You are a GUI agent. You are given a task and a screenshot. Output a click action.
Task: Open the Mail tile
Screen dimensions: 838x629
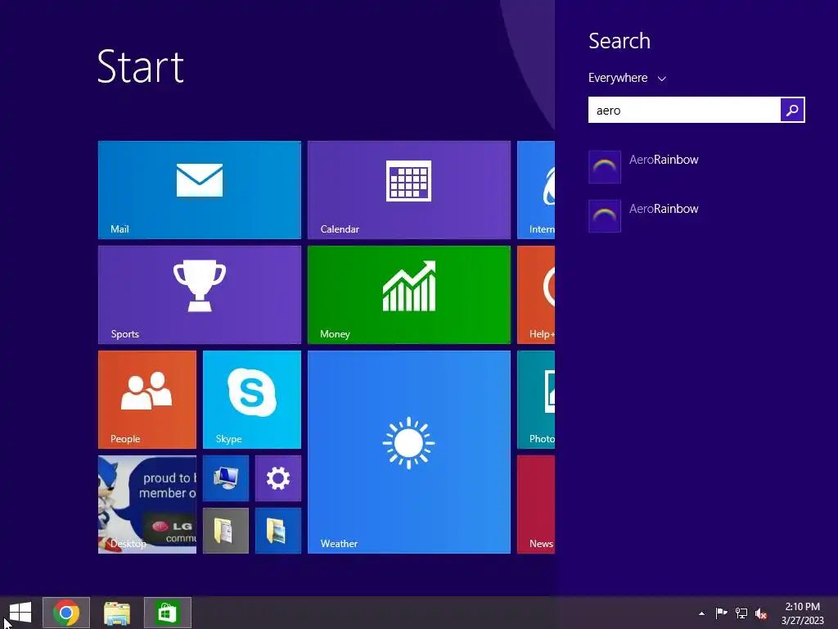pyautogui.click(x=200, y=190)
